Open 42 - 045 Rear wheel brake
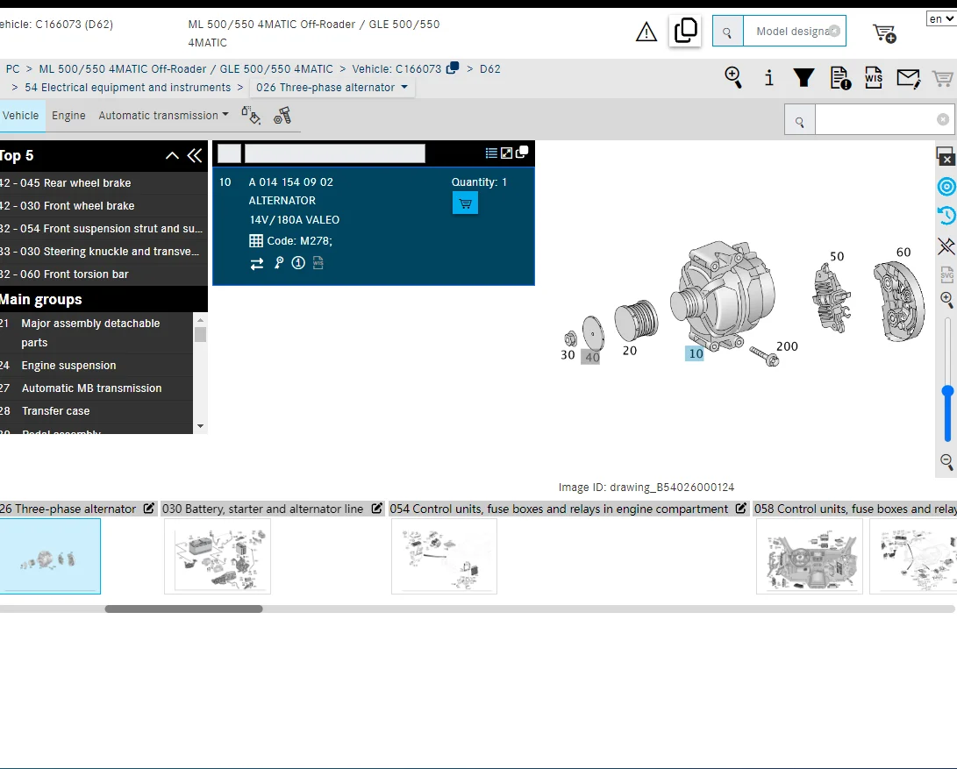The width and height of the screenshot is (957, 769). coord(103,183)
